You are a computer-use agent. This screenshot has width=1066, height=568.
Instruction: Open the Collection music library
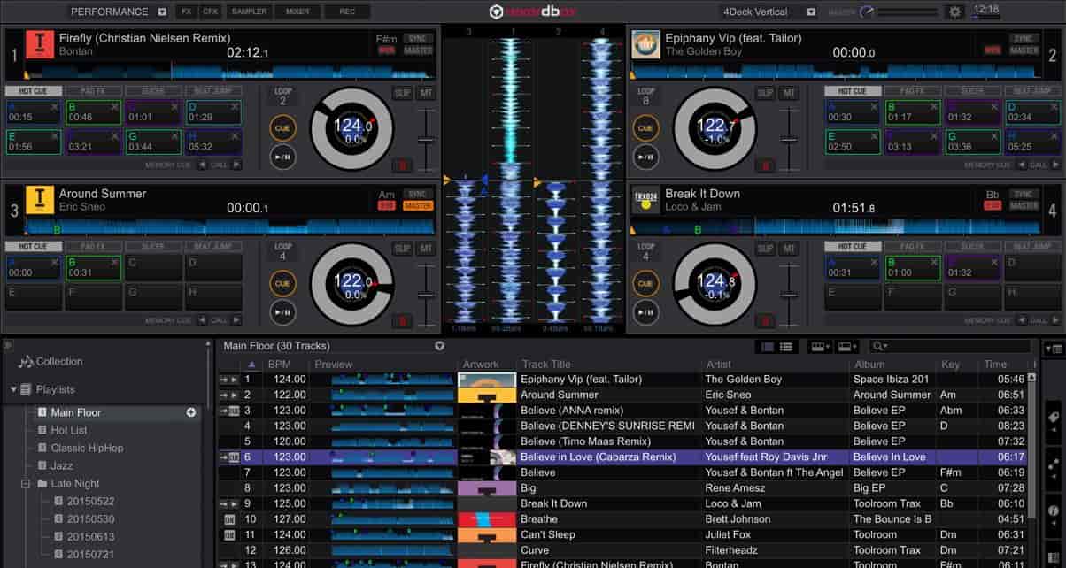(58, 361)
